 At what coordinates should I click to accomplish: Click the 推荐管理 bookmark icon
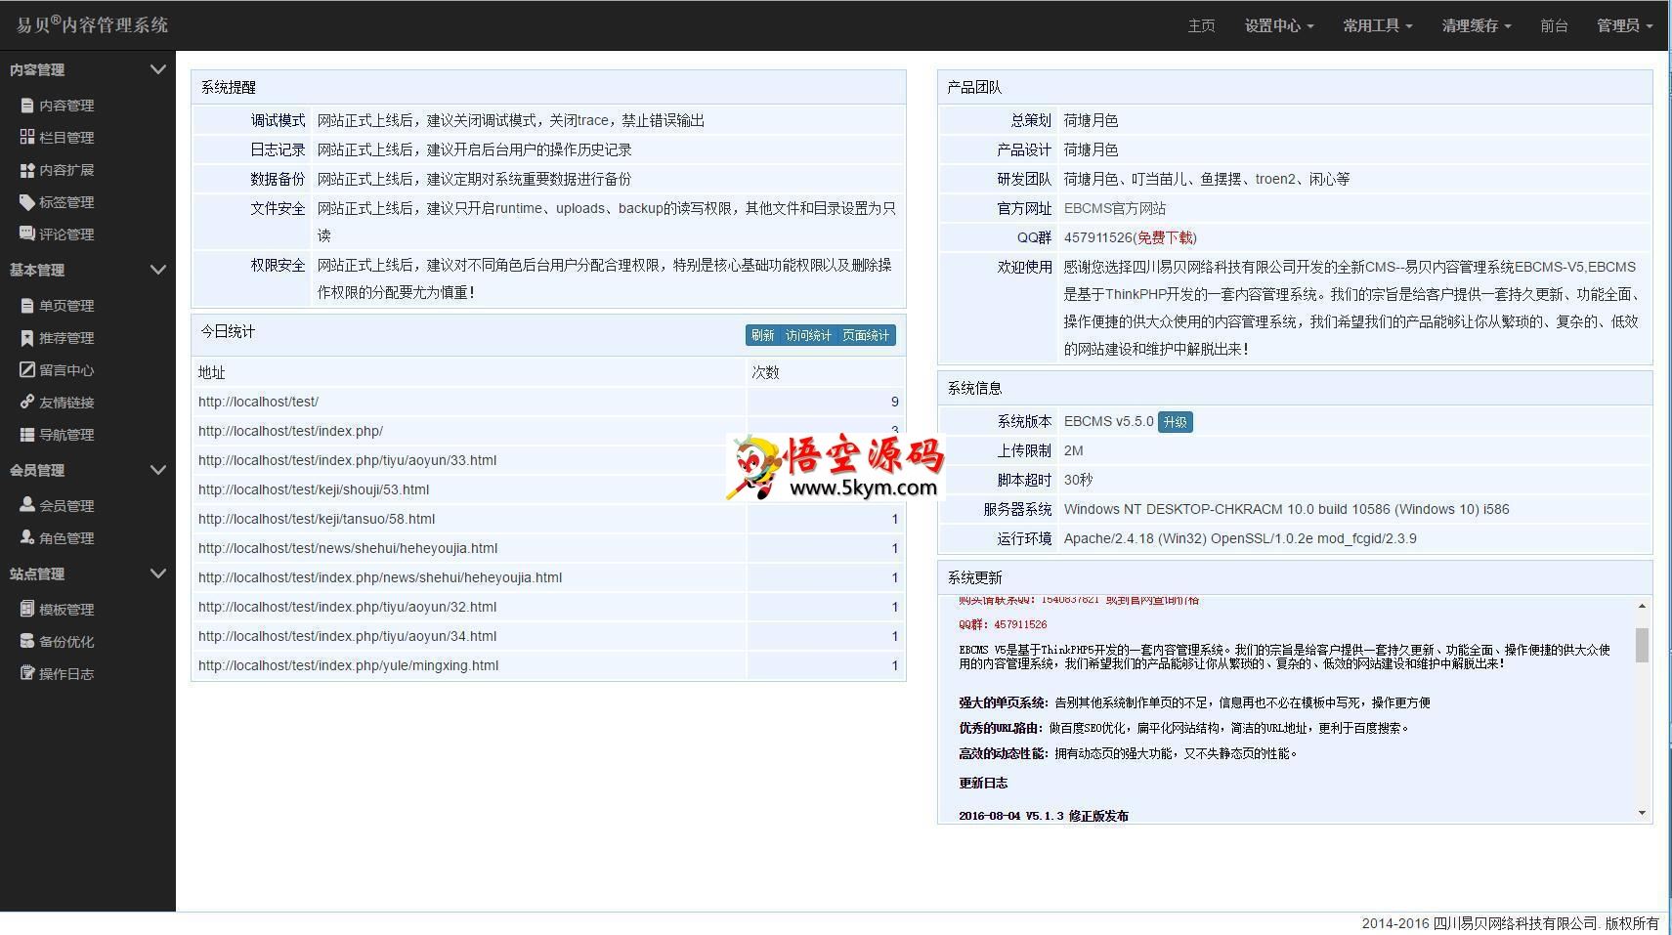tap(27, 338)
